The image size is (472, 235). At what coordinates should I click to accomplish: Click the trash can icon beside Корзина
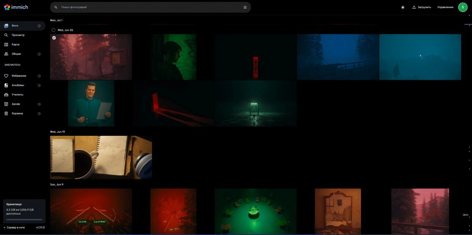6,113
